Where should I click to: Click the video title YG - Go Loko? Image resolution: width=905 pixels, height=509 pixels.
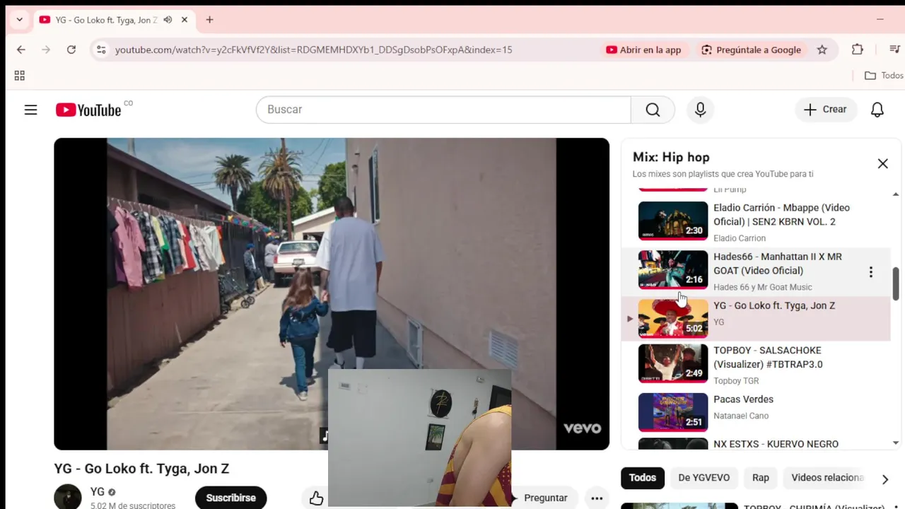click(x=141, y=469)
